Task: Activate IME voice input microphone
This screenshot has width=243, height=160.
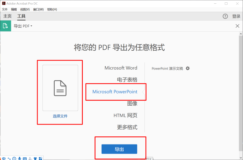Action: pos(20,158)
